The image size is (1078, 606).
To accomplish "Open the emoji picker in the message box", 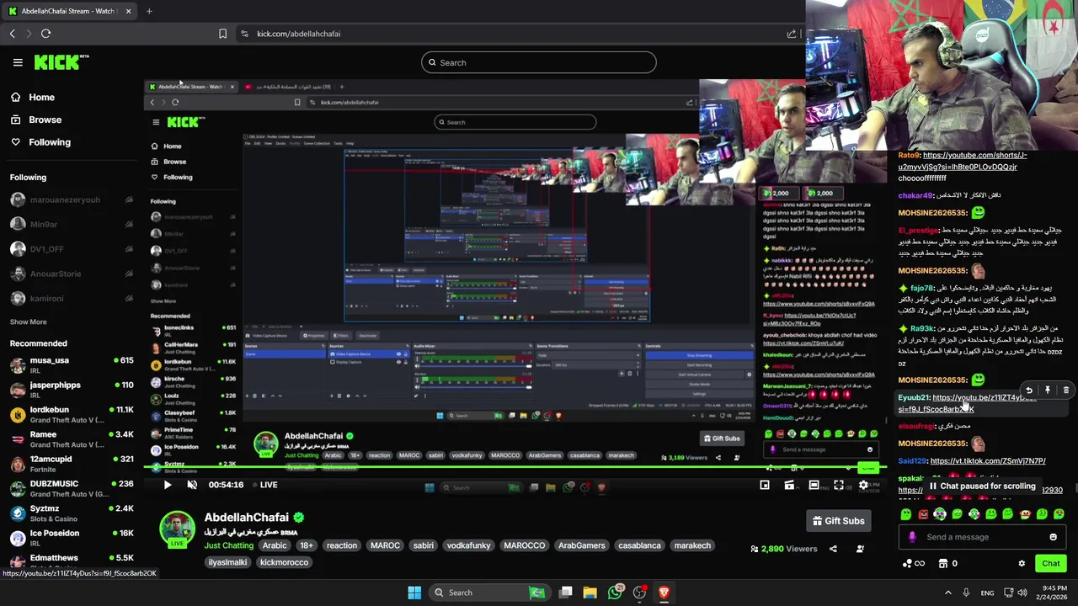I will 1053,537.
